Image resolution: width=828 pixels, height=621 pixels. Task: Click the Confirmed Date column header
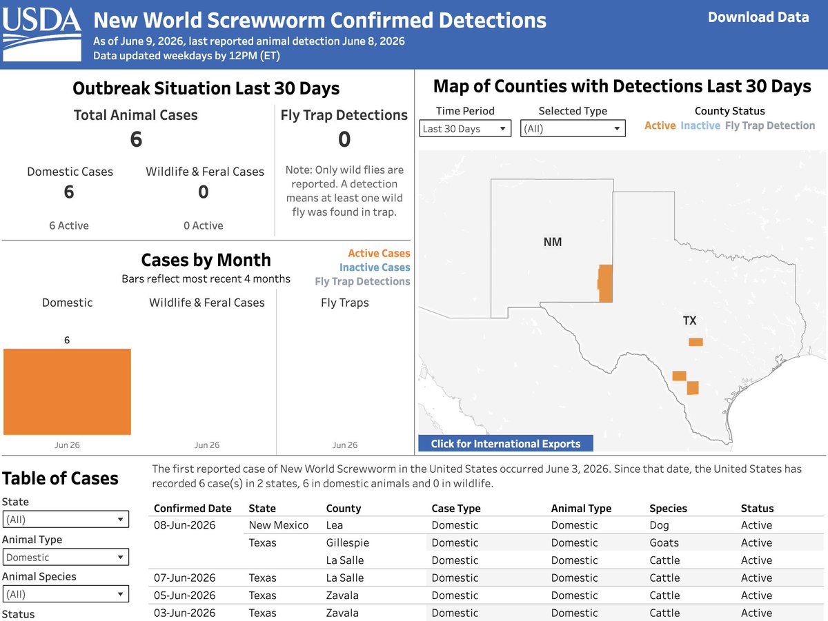click(x=193, y=508)
